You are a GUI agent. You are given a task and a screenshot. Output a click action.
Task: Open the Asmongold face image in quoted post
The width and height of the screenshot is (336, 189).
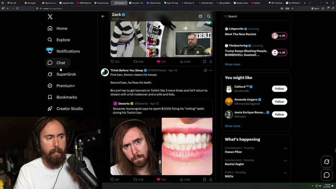(x=136, y=146)
